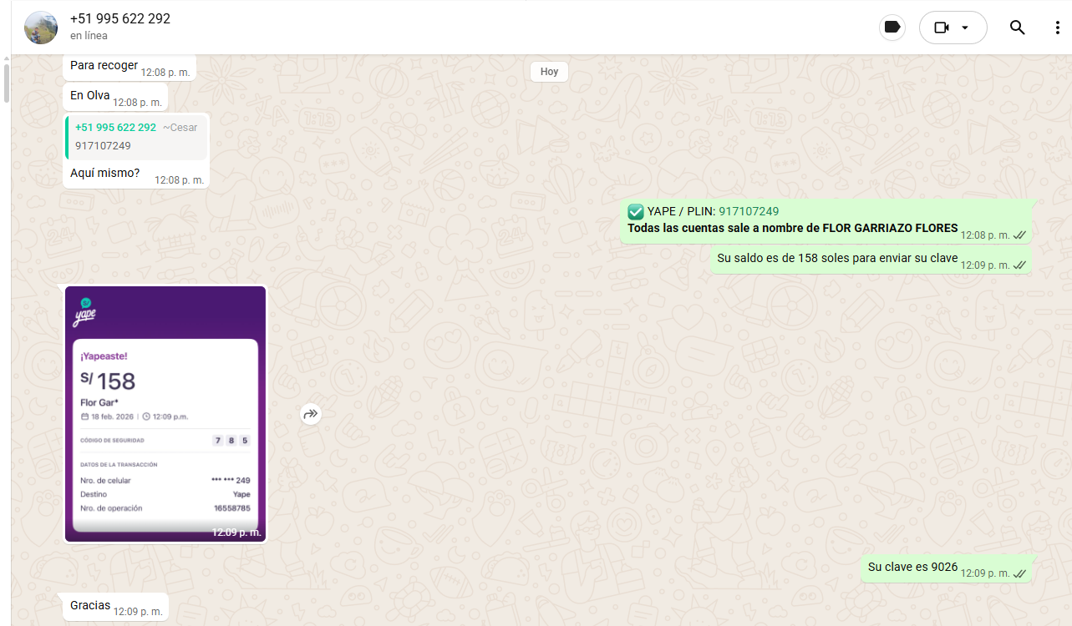Screen dimensions: 1072x626
Task: Open the contact profile picture
Action: click(41, 28)
